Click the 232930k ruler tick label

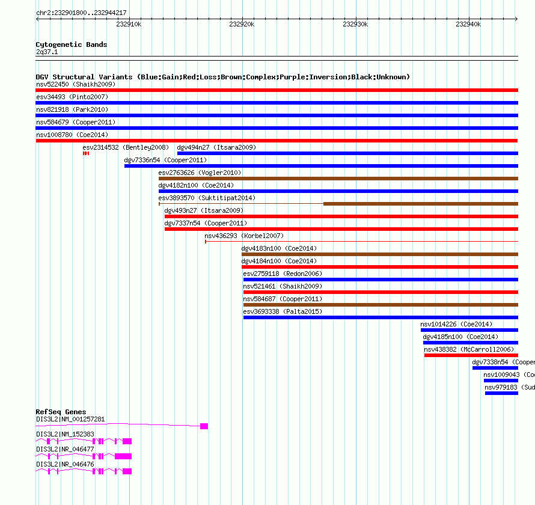pyautogui.click(x=355, y=24)
